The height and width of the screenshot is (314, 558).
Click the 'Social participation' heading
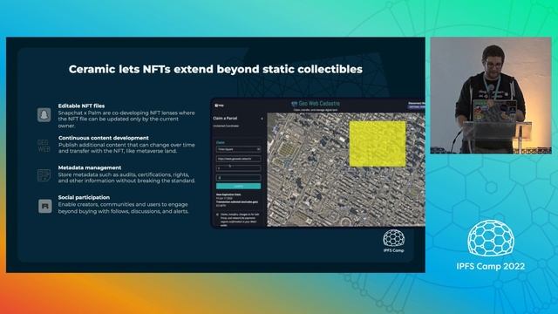[x=84, y=197]
